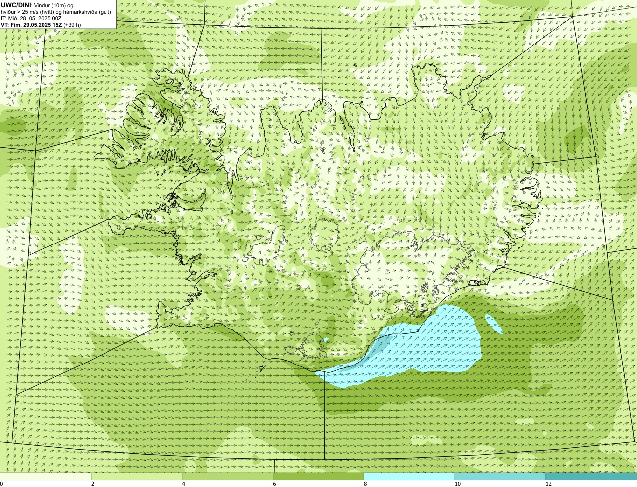The width and height of the screenshot is (637, 487).
Task: Click the '12' label on the color scale
Action: [548, 484]
